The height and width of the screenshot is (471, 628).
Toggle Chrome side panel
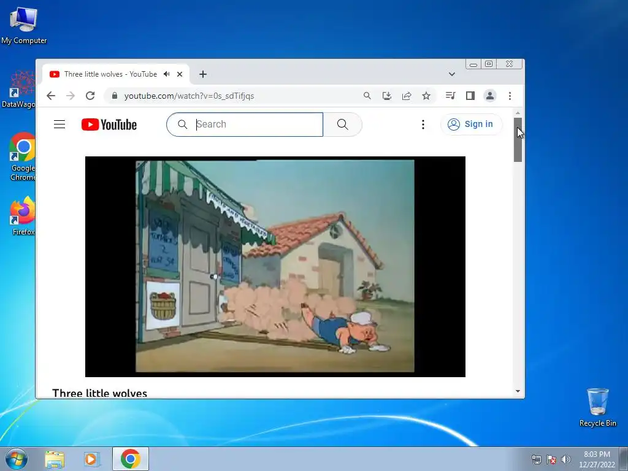click(470, 96)
